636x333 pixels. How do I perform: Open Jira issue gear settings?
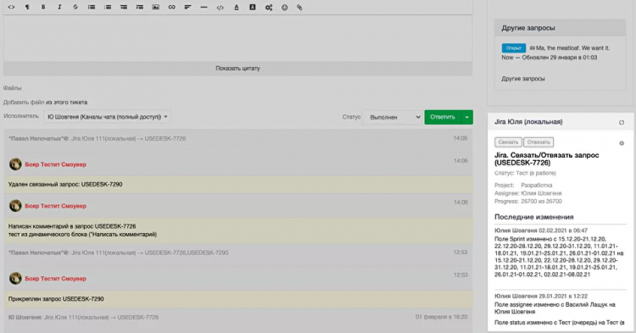[622, 143]
